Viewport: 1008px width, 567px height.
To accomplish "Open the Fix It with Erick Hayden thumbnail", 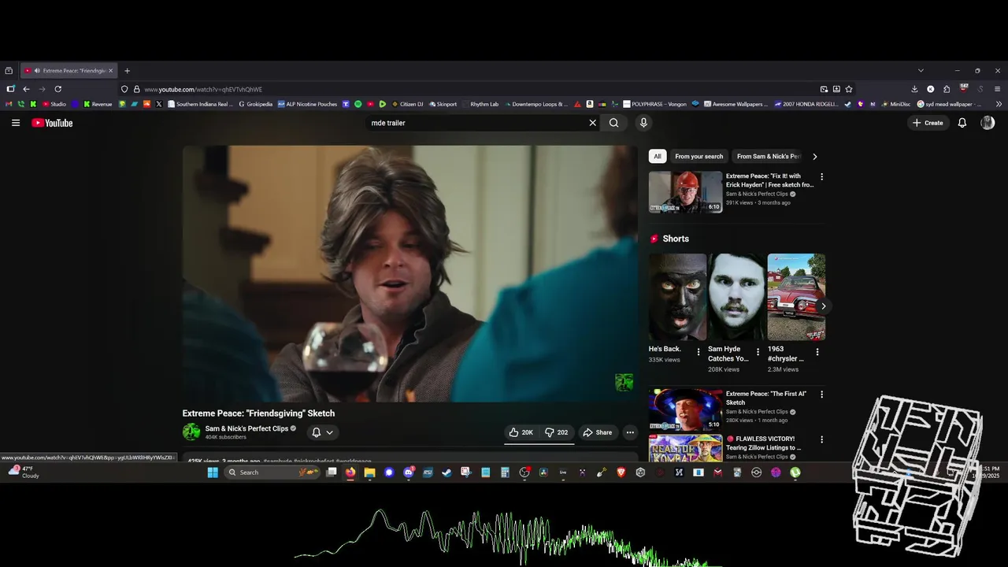I will 685,192.
